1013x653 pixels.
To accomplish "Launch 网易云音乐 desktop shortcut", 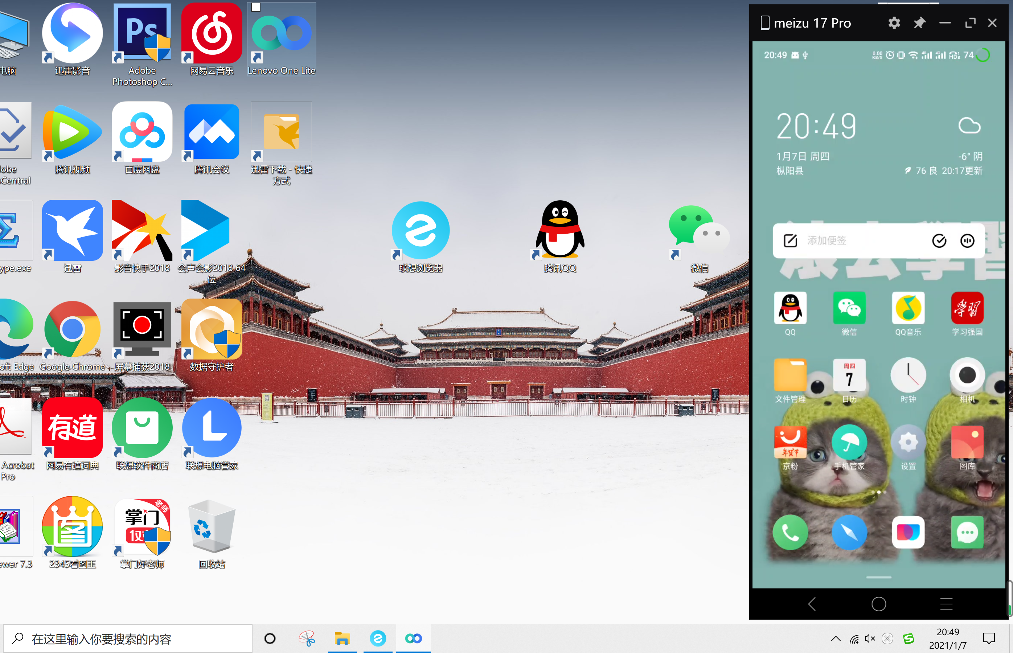I will tap(212, 39).
